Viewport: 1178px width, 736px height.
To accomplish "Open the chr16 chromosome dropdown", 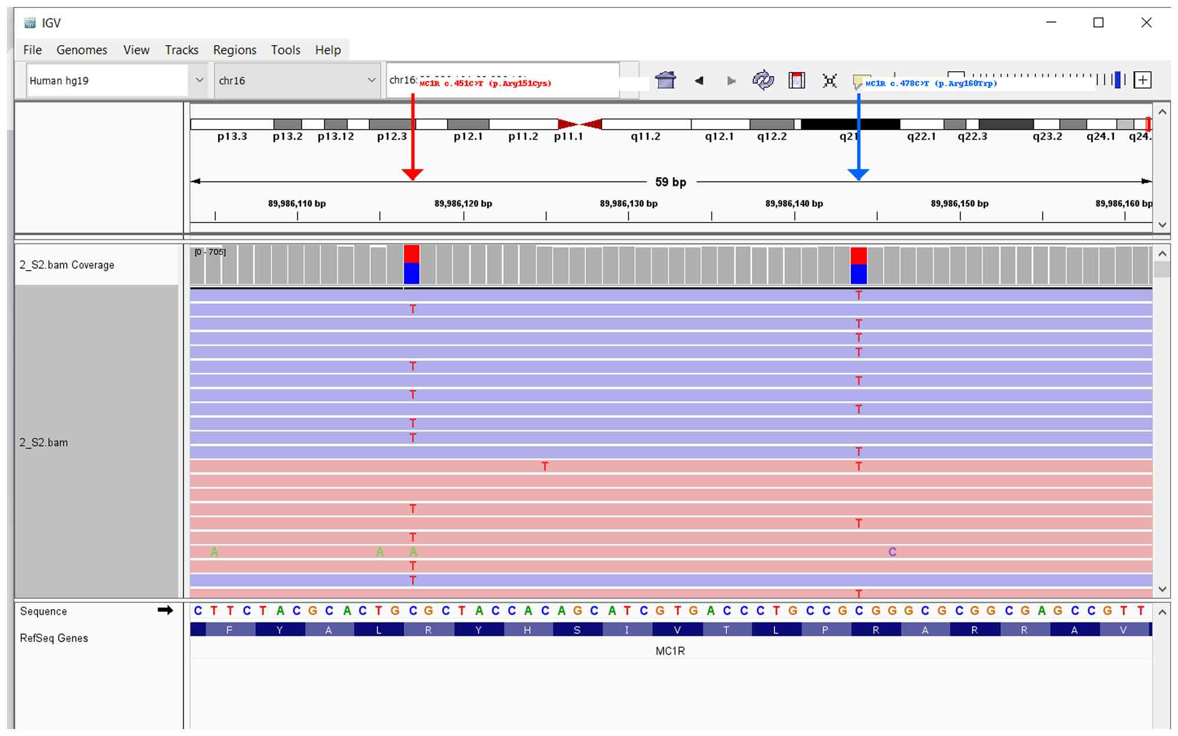I will [x=371, y=80].
